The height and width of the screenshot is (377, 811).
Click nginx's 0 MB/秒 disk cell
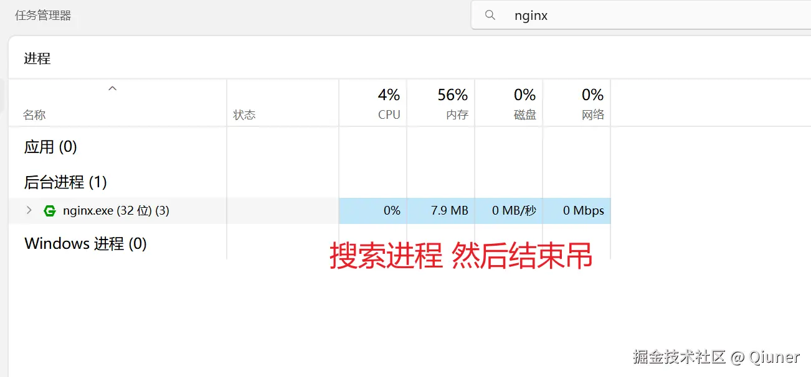[x=514, y=211]
